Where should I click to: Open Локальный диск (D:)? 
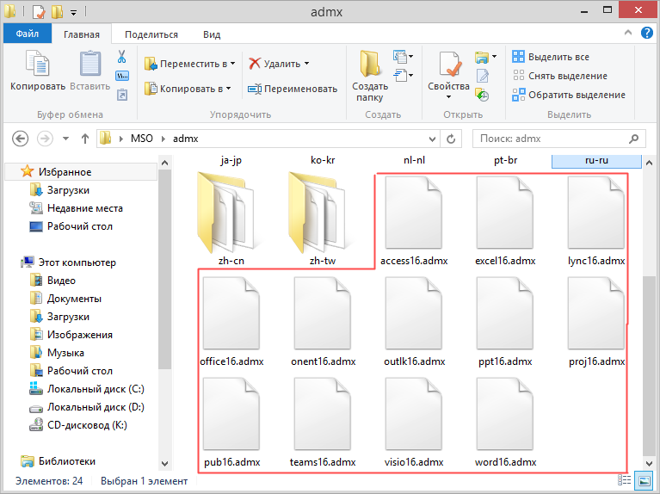coord(96,407)
